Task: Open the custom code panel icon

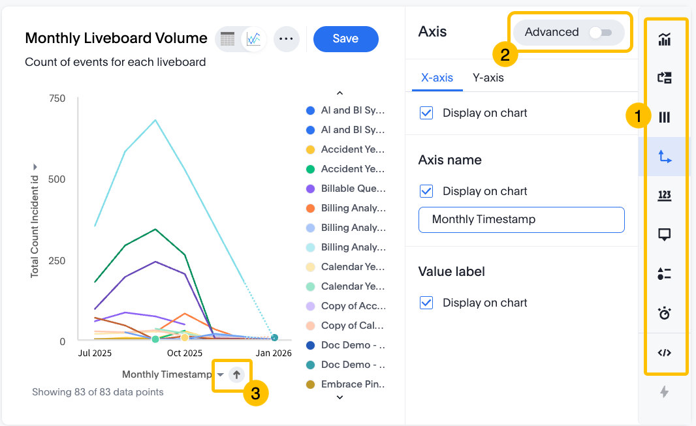Action: click(x=665, y=352)
